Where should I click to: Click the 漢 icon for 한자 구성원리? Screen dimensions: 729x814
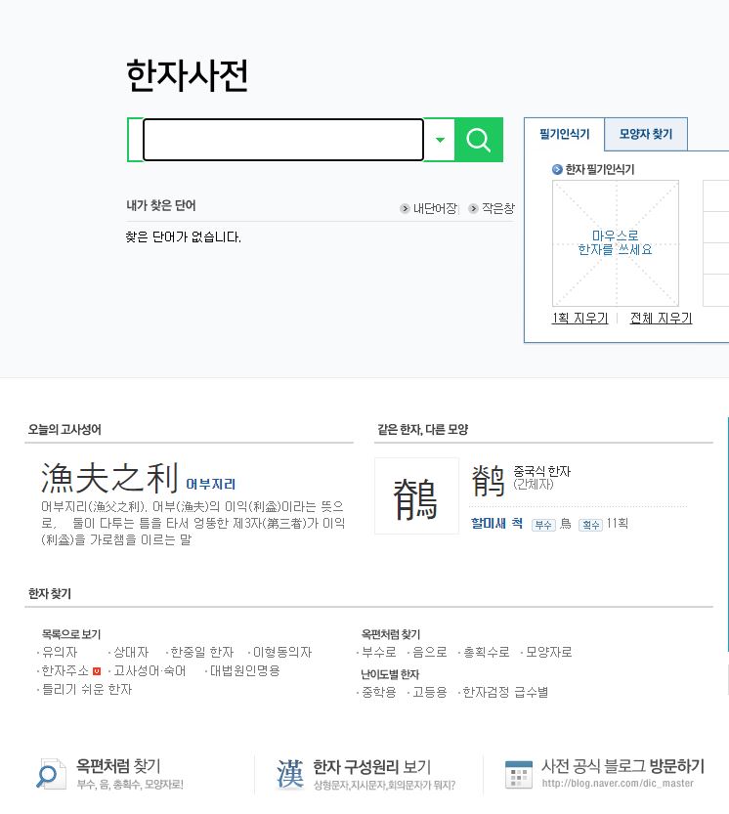coord(289,773)
